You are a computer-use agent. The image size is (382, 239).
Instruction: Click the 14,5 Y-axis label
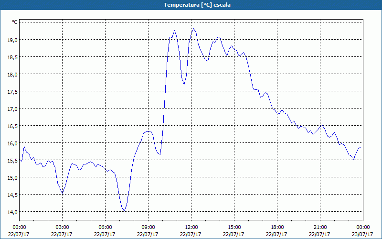[x=12, y=195]
